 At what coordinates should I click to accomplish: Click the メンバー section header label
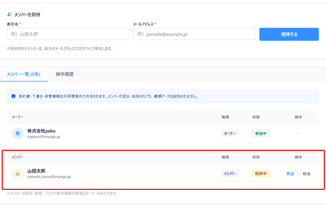click(17, 157)
